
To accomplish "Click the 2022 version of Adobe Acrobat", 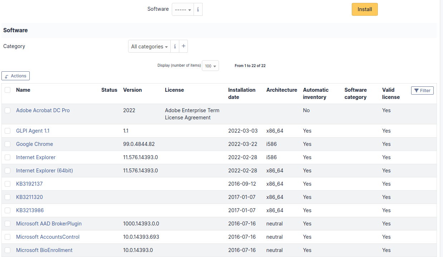I will click(x=129, y=110).
